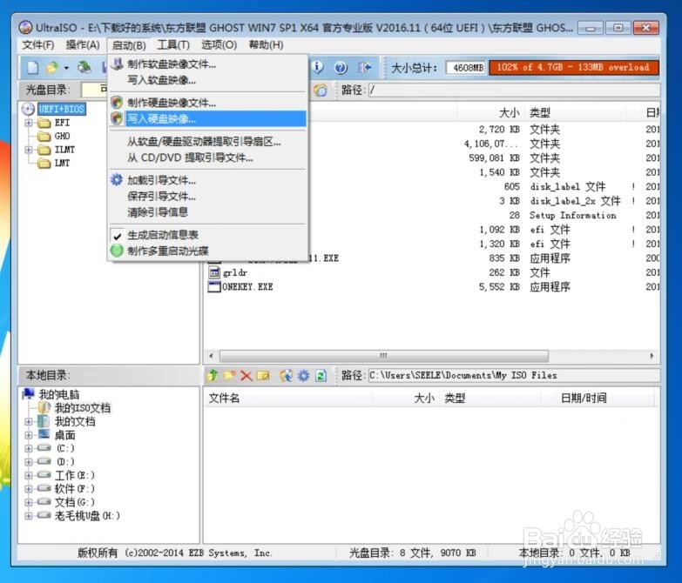Image resolution: width=682 pixels, height=583 pixels.
Task: Select the grldr file row
Action: pos(235,273)
